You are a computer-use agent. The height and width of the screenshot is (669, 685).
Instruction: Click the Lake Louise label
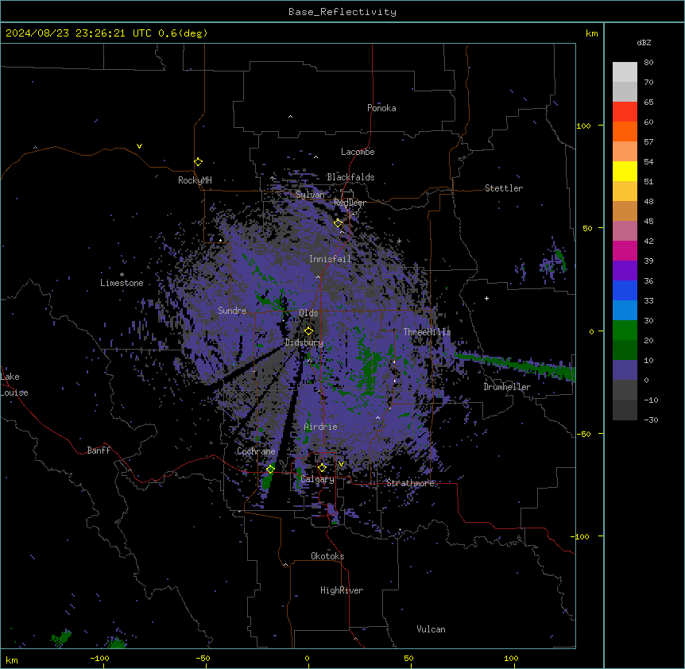14,385
